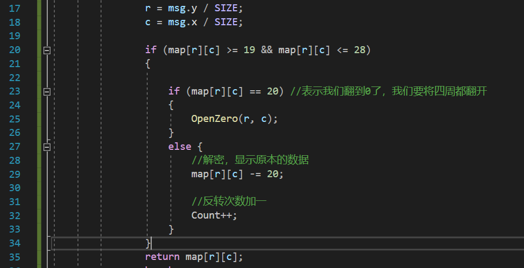524x268 pixels.
Task: Click line number 17 in the gutter
Action: click(14, 9)
